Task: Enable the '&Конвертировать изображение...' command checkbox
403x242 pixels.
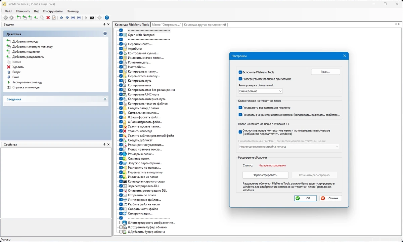Action: (121, 223)
